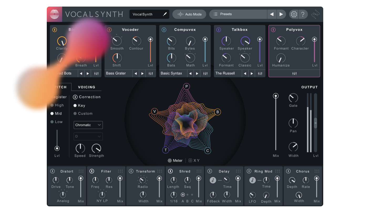Viewport: 370px width, 213px height.
Task: Switch visualizer to XY view
Action: (x=194, y=161)
